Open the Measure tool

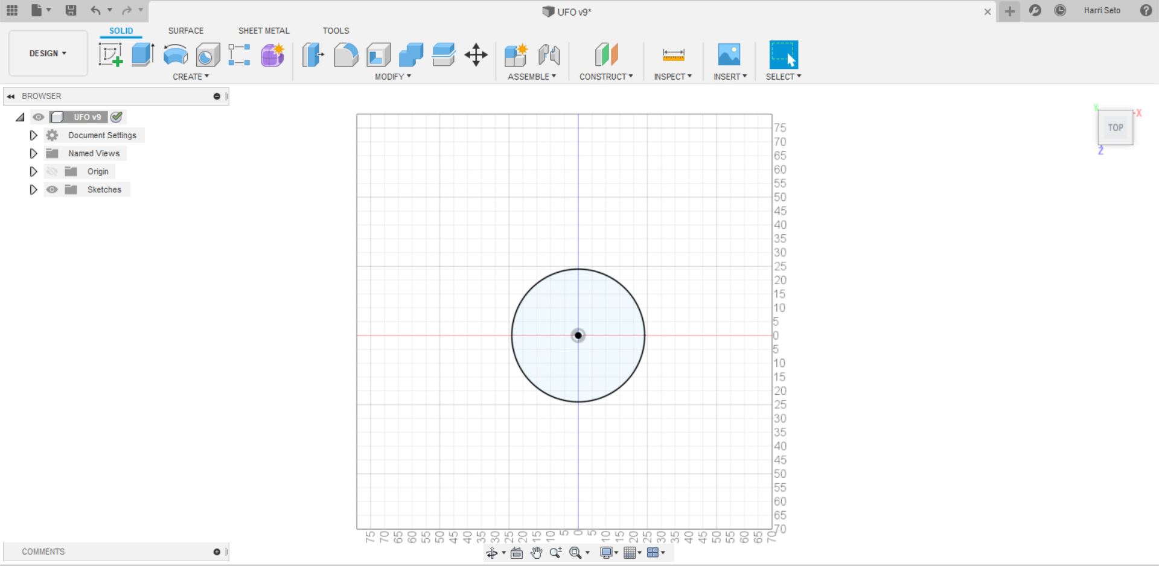click(x=673, y=55)
